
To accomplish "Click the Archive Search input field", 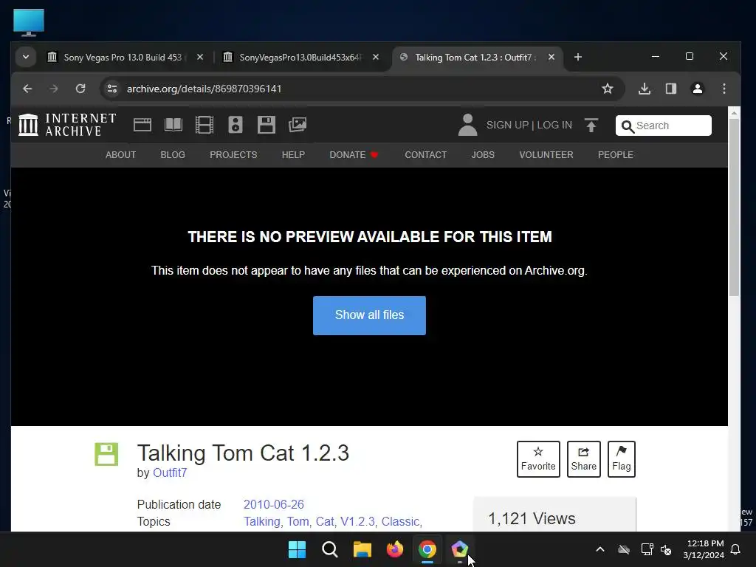I will pyautogui.click(x=664, y=126).
